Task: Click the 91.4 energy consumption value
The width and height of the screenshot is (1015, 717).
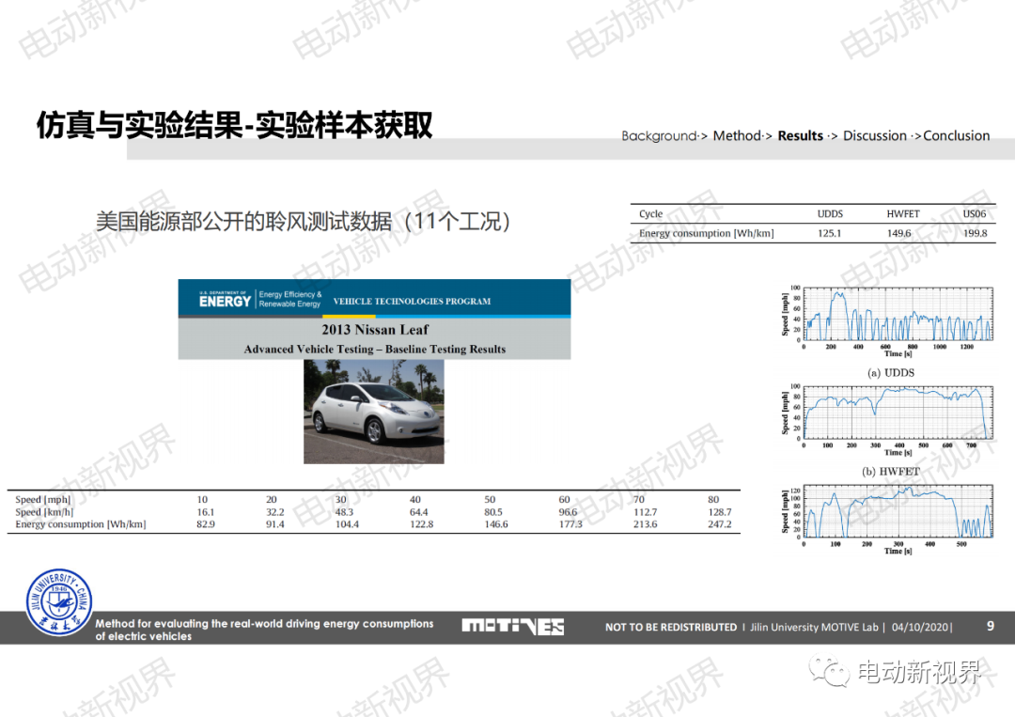Action: pyautogui.click(x=275, y=524)
